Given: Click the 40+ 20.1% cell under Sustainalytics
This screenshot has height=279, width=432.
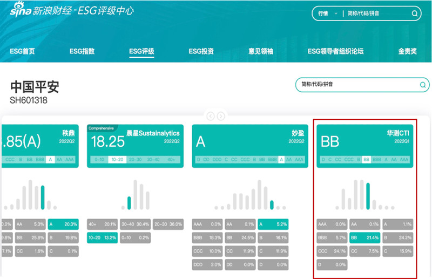Looking at the screenshot, I should click(x=102, y=224).
